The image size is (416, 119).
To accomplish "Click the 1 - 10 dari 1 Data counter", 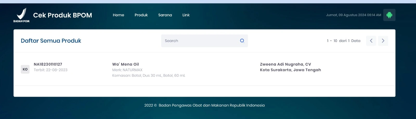I will coord(344,41).
